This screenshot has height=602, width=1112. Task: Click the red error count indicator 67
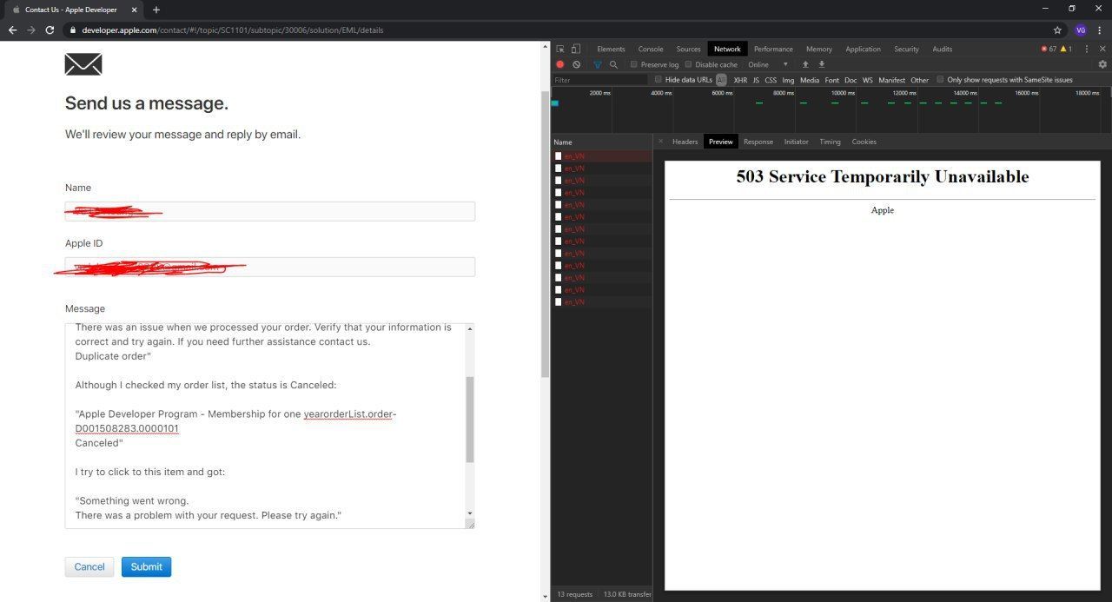[x=1049, y=49]
